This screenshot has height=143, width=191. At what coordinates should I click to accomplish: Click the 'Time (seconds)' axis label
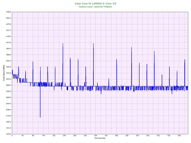point(100,138)
